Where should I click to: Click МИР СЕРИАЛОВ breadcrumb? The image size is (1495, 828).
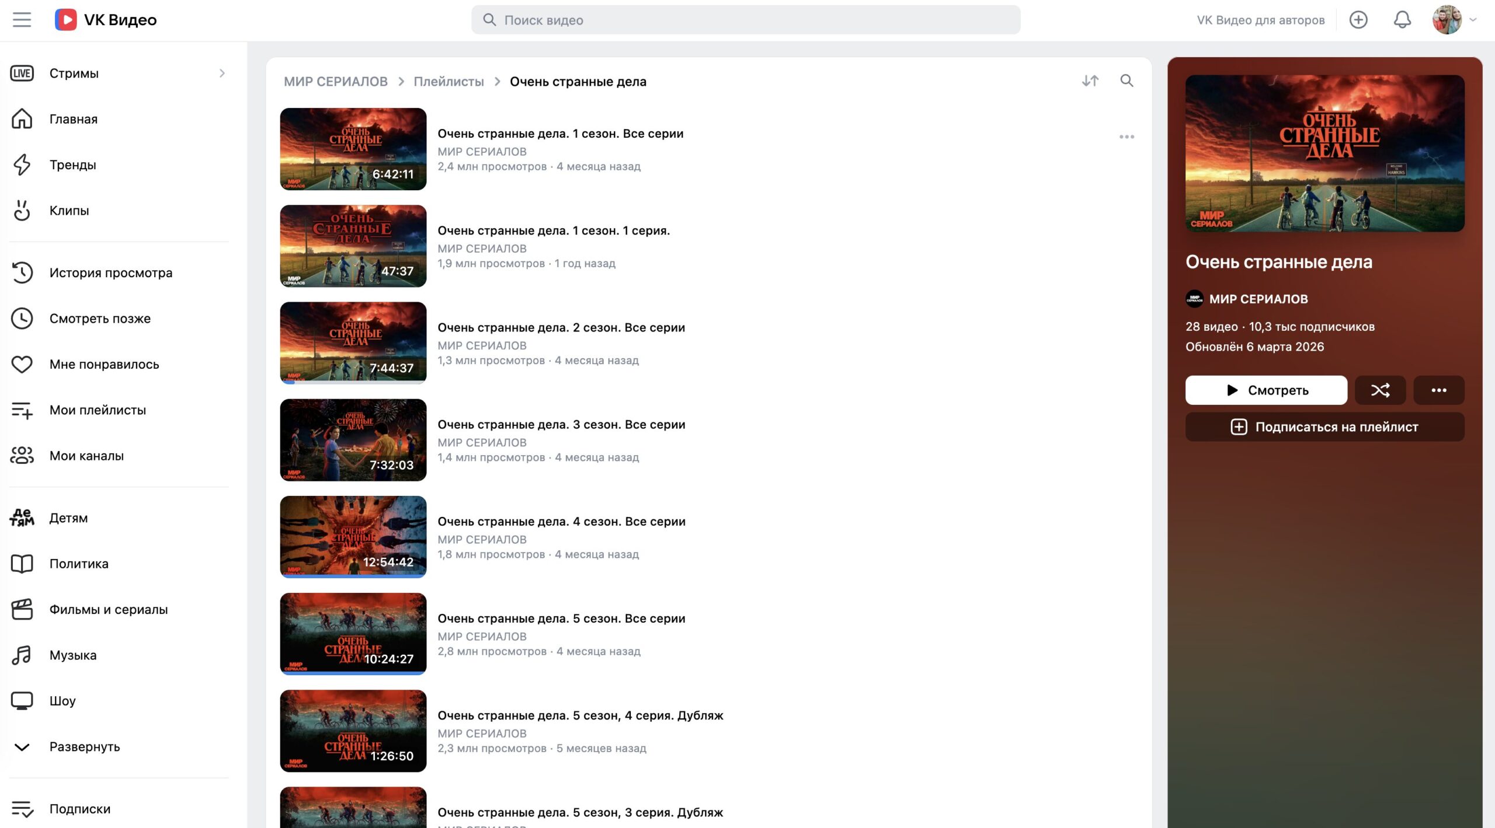coord(336,81)
